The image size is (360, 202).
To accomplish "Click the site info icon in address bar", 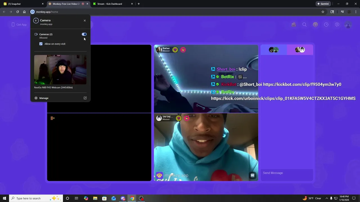I will pos(32,12).
